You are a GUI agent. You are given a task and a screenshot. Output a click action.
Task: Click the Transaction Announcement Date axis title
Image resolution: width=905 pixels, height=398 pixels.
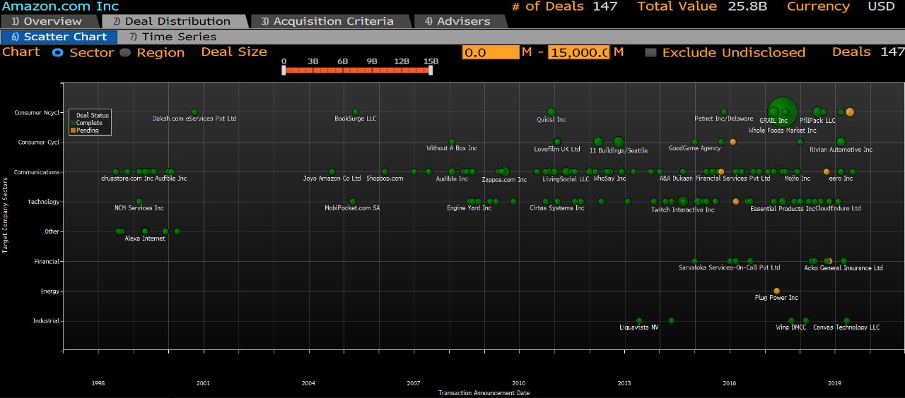484,393
